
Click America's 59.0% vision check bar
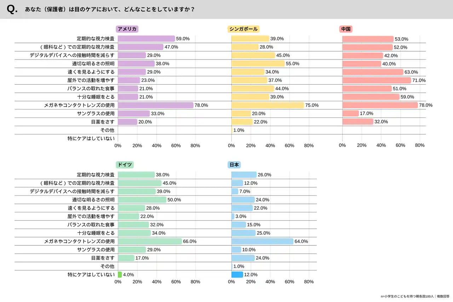coord(146,39)
